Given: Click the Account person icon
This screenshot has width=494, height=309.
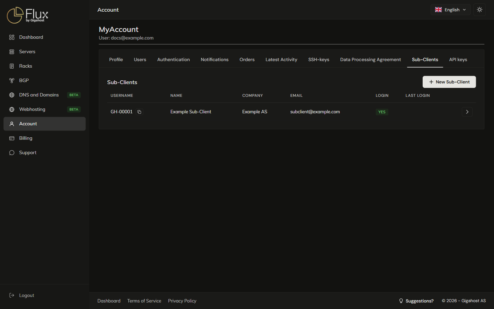Looking at the screenshot, I should tap(12, 124).
